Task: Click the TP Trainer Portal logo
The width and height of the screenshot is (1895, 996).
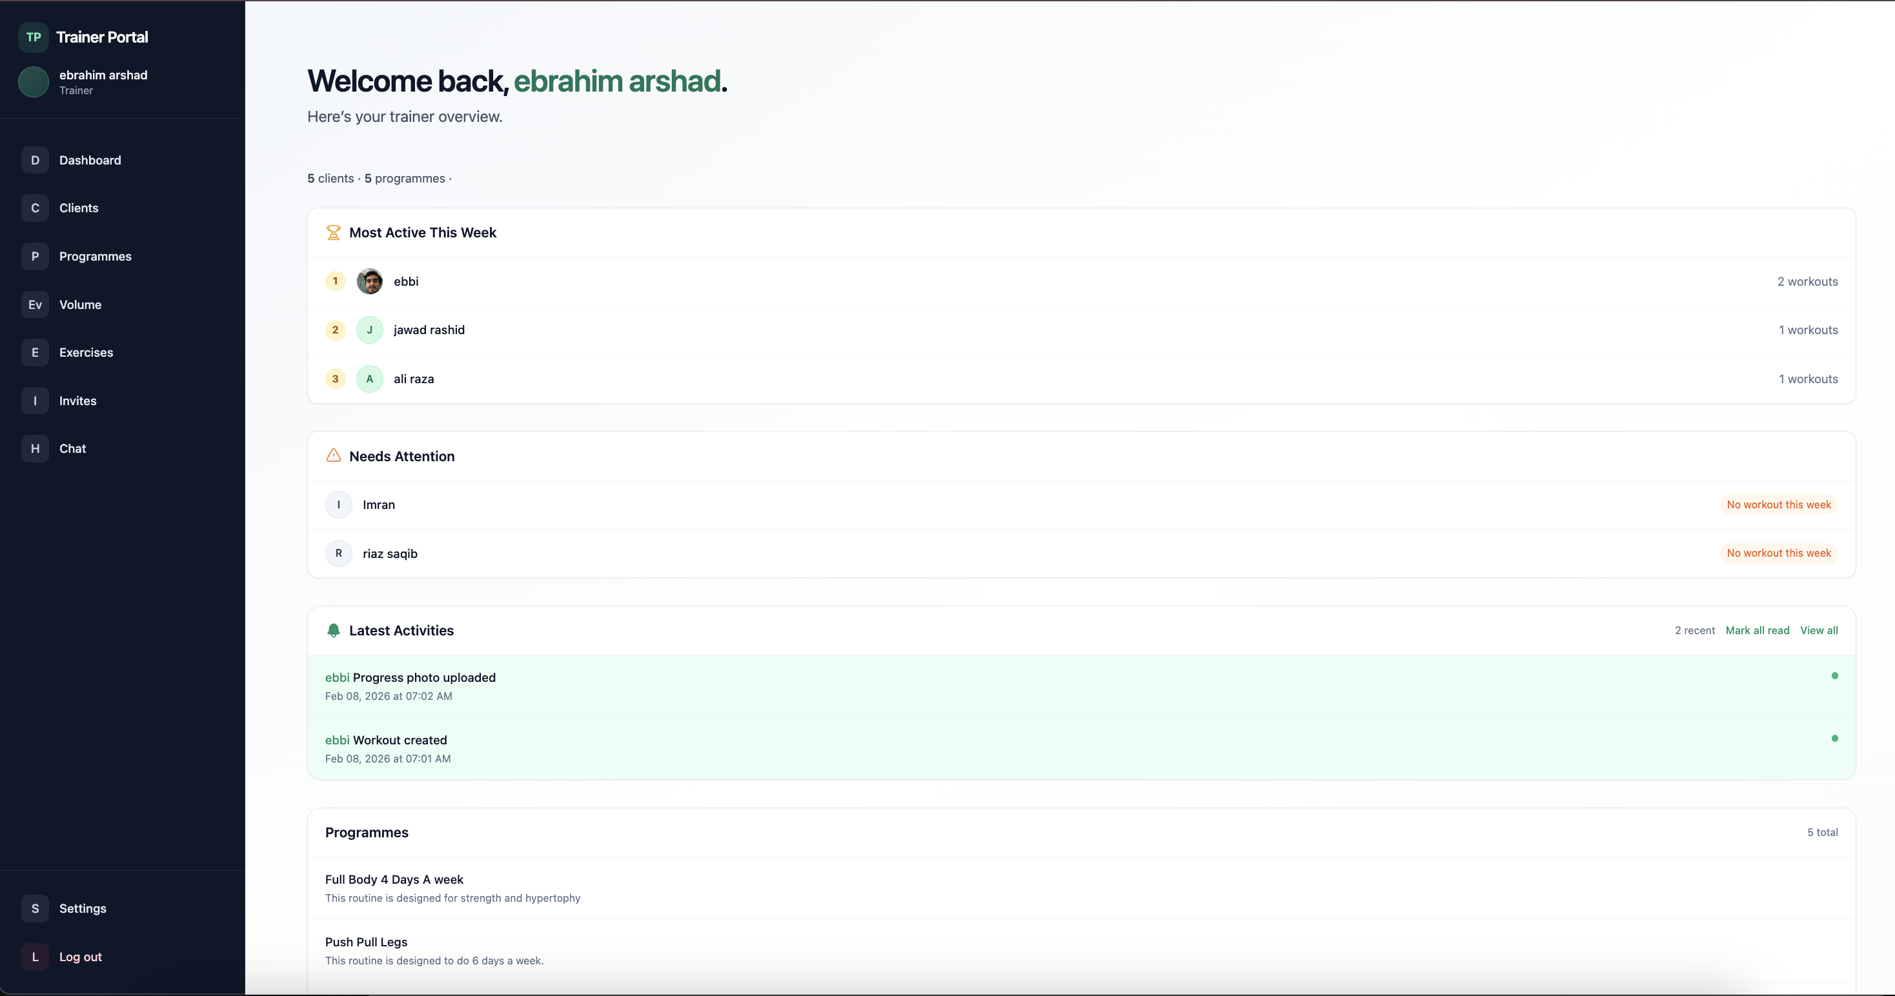Action: pos(33,36)
